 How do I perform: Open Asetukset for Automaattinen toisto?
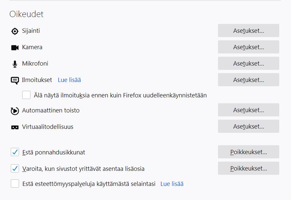pyautogui.click(x=248, y=110)
